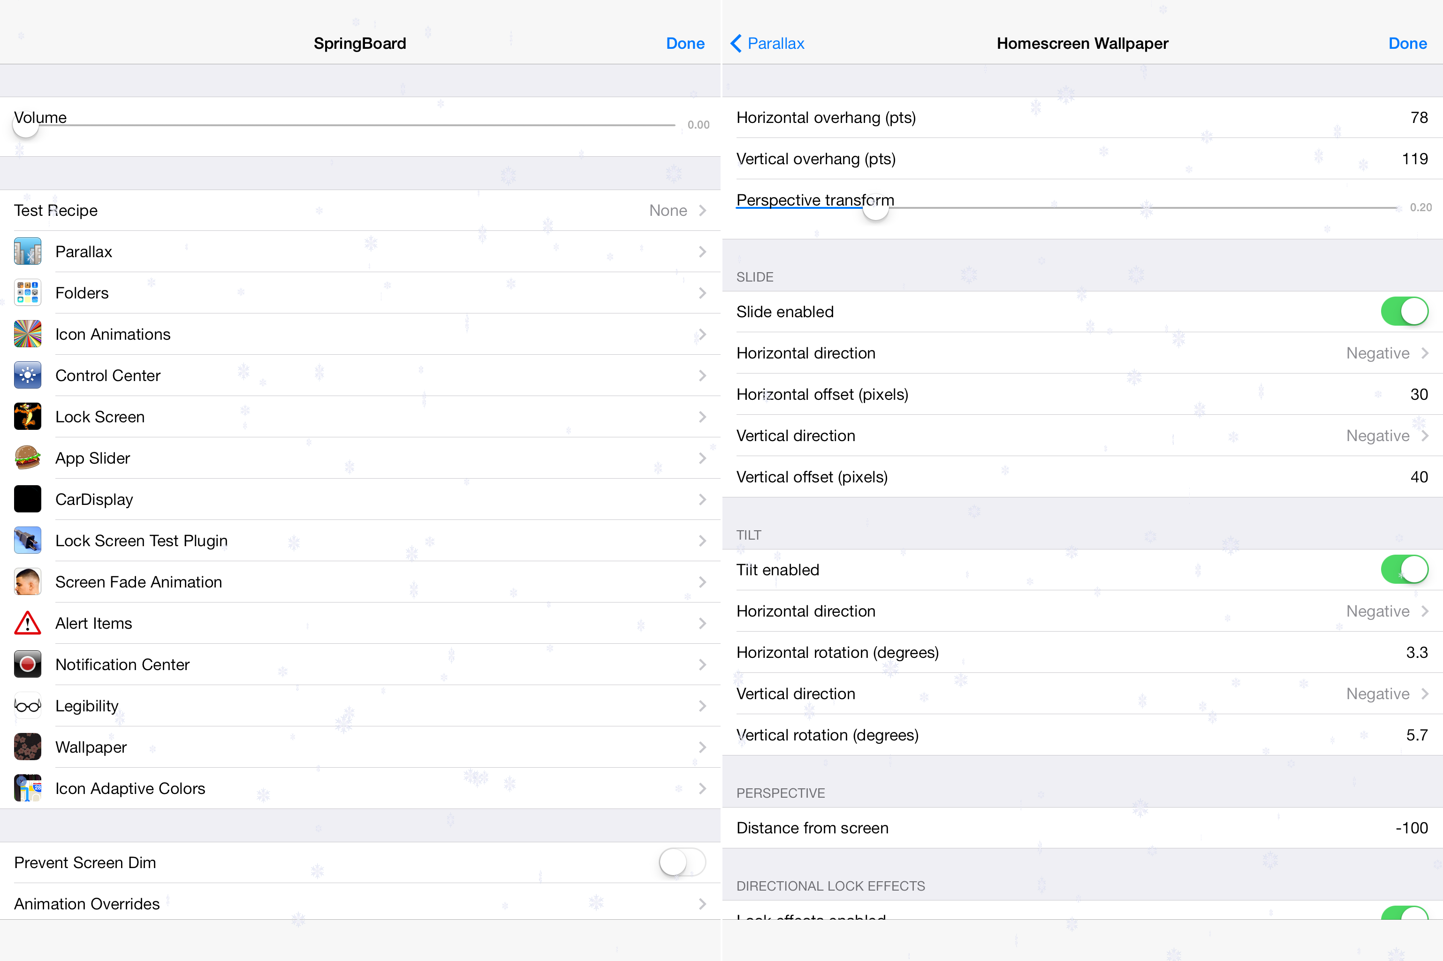This screenshot has width=1443, height=961.
Task: Edit Vertical rotation degrees value 5.7
Action: (1417, 735)
